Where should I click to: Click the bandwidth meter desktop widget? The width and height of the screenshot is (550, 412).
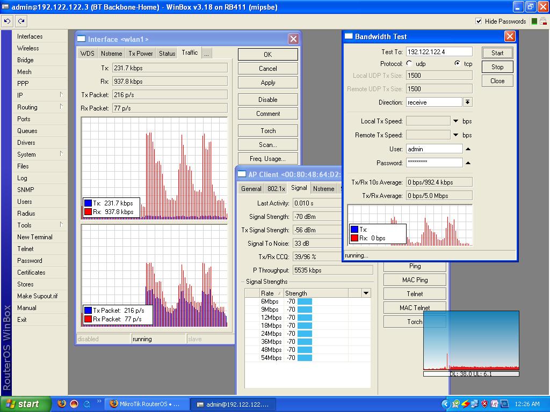click(471, 344)
